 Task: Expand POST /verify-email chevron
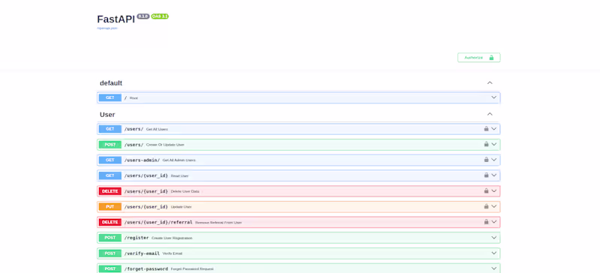(493, 253)
